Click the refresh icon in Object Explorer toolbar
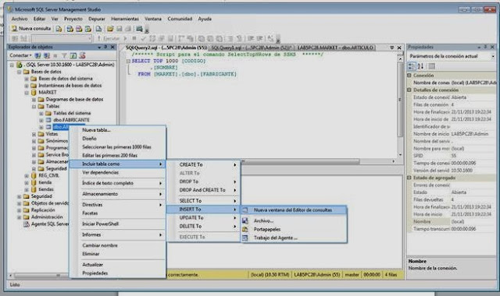Screen dimensions: 500x296 tap(73, 55)
